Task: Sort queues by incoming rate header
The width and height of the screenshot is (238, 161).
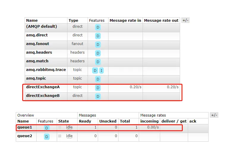Action: coord(149,121)
